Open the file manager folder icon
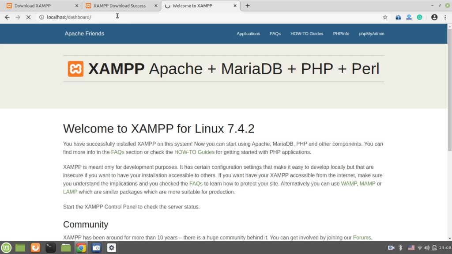 coord(66,248)
